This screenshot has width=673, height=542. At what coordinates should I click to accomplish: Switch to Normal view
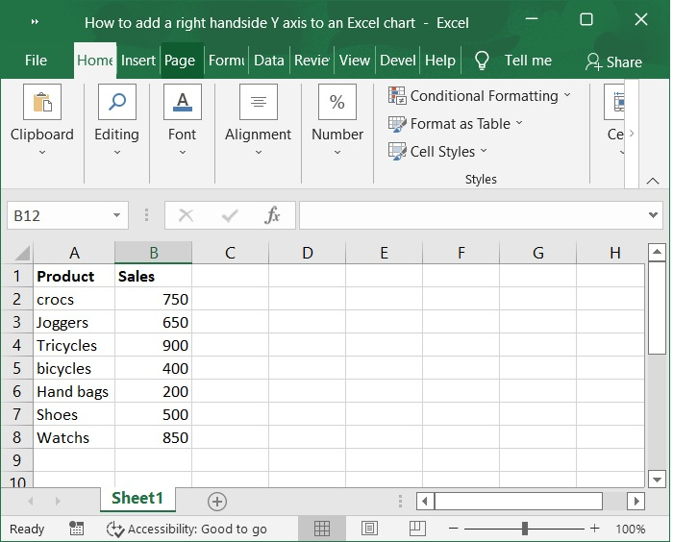pyautogui.click(x=322, y=529)
